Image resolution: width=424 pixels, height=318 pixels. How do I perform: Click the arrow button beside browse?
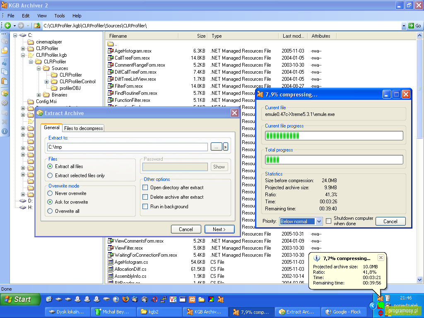tap(226, 147)
